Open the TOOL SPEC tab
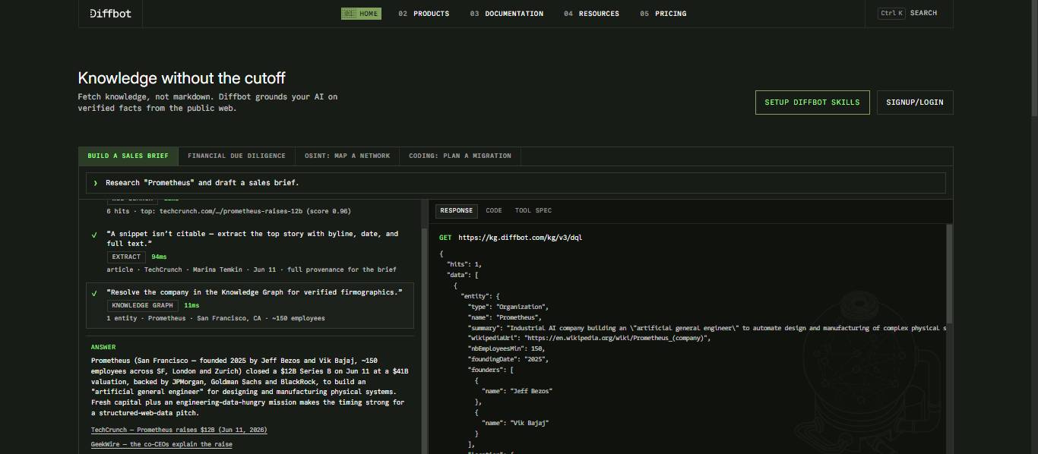 pos(533,210)
